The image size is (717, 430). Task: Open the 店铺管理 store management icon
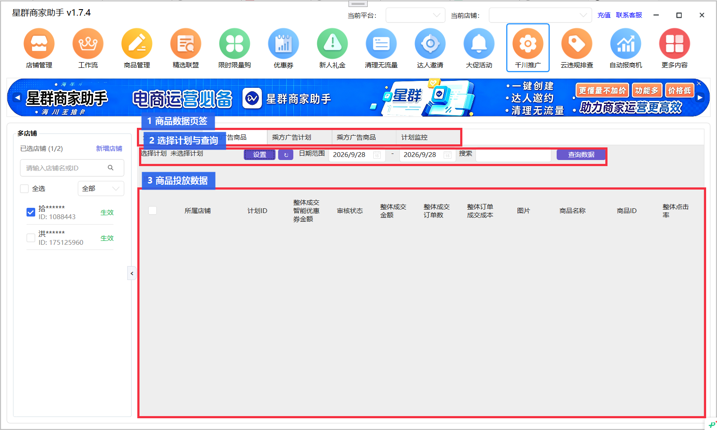(x=39, y=43)
